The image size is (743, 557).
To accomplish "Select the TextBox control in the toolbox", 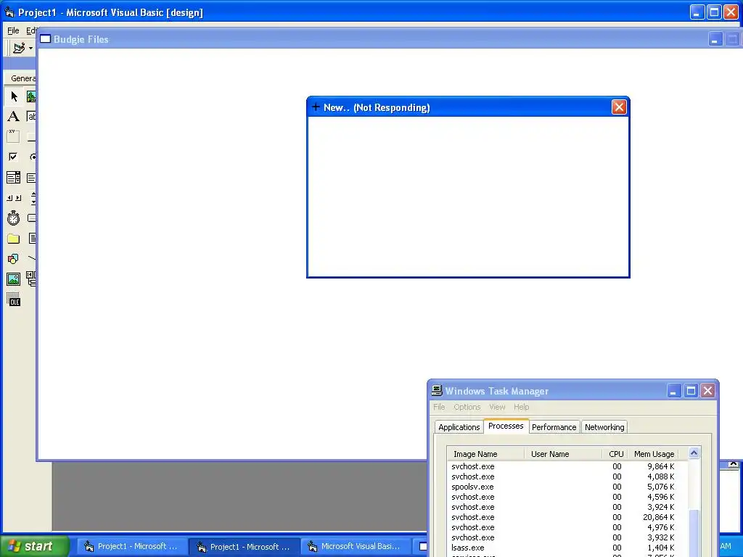I will pyautogui.click(x=30, y=117).
